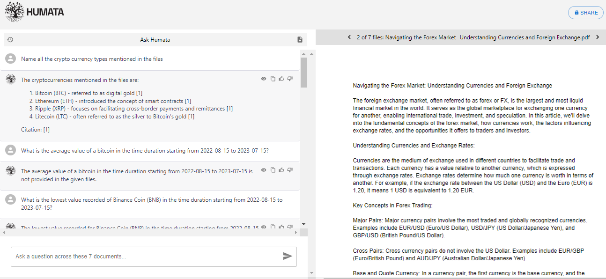This screenshot has height=279, width=606.
Task: Click Humata avatar beside average bitcoin answer
Action: [10, 171]
